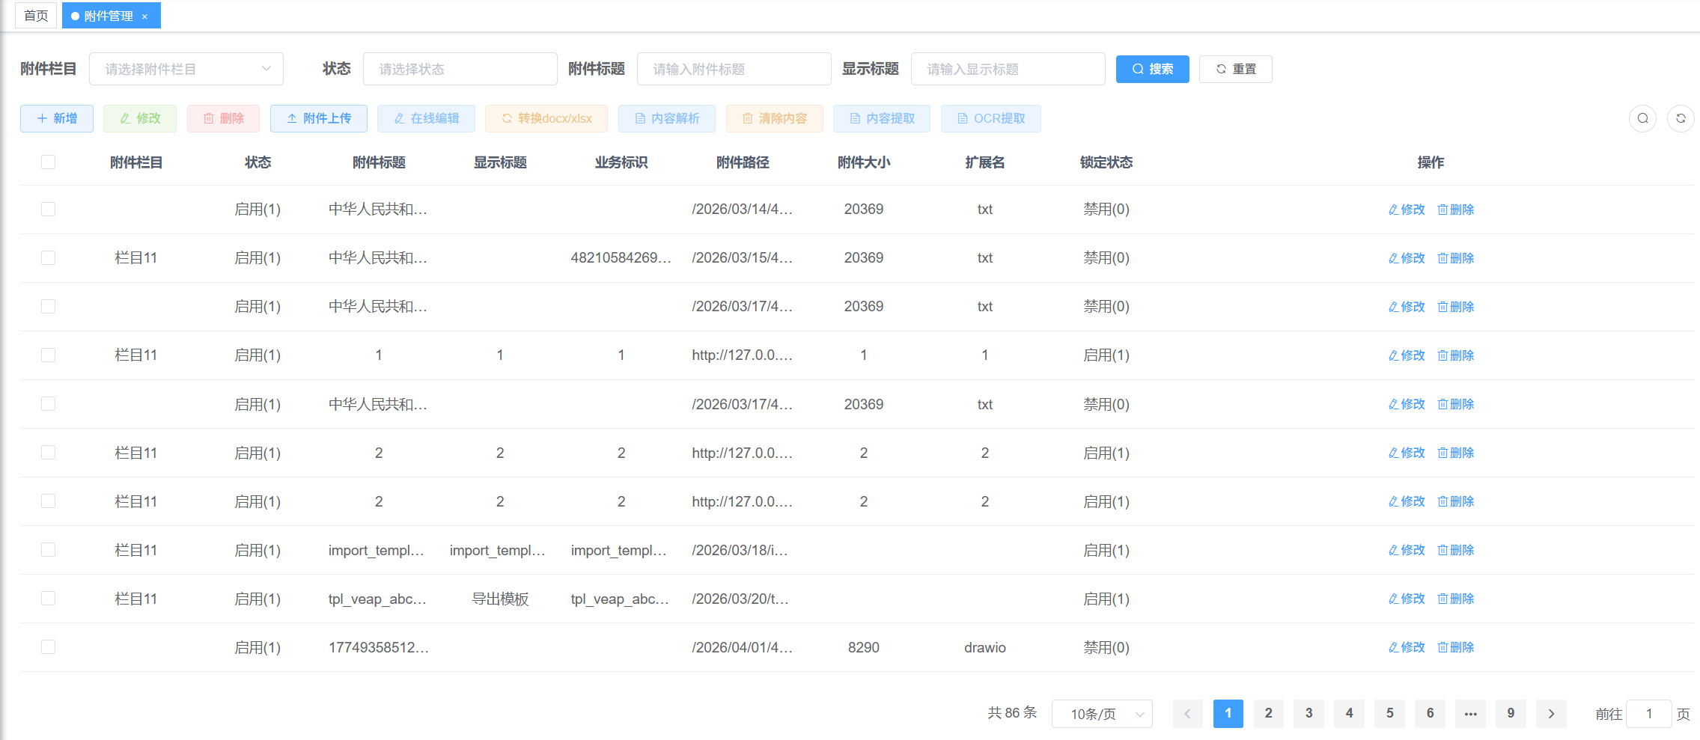Click the 附件上传 upload button
The width and height of the screenshot is (1700, 740).
click(319, 118)
